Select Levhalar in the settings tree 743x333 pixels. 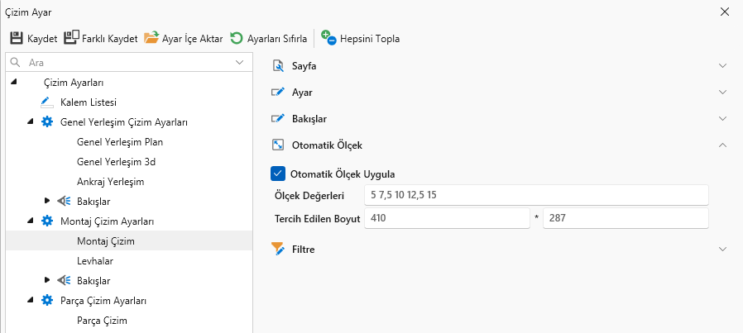(93, 260)
